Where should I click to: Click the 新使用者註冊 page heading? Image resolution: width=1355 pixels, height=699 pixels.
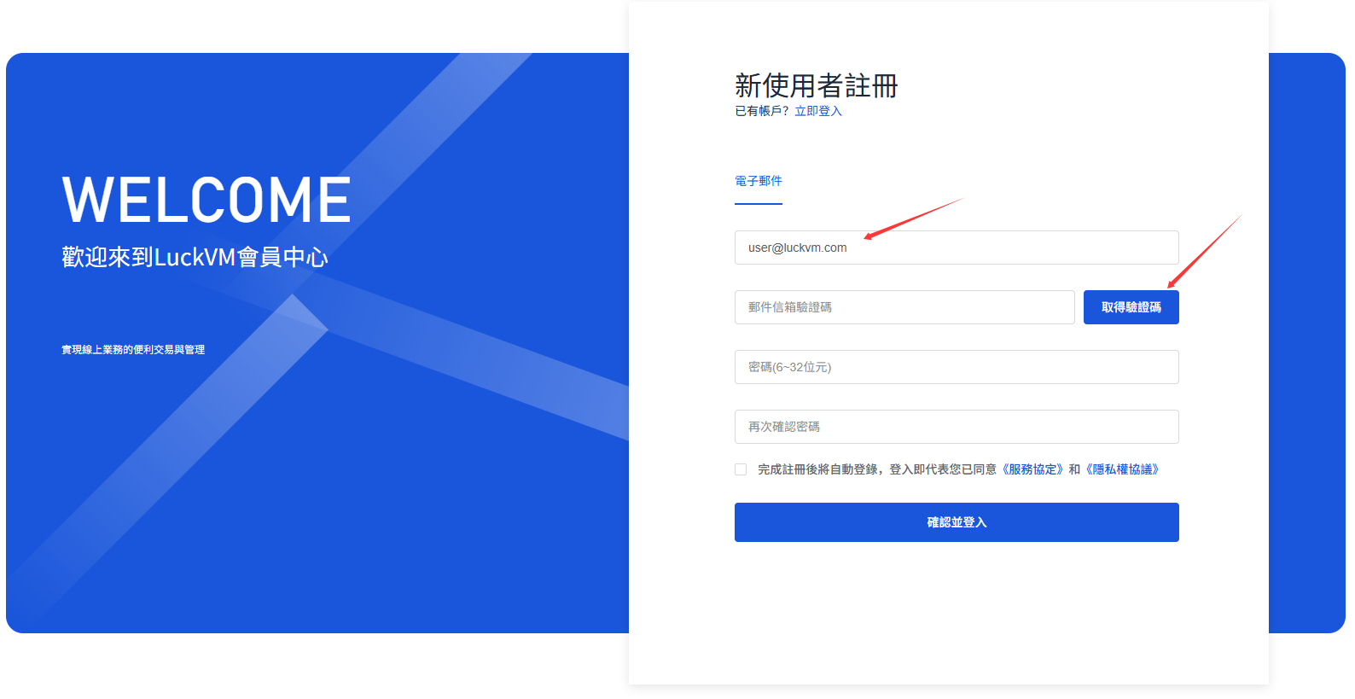tap(817, 85)
